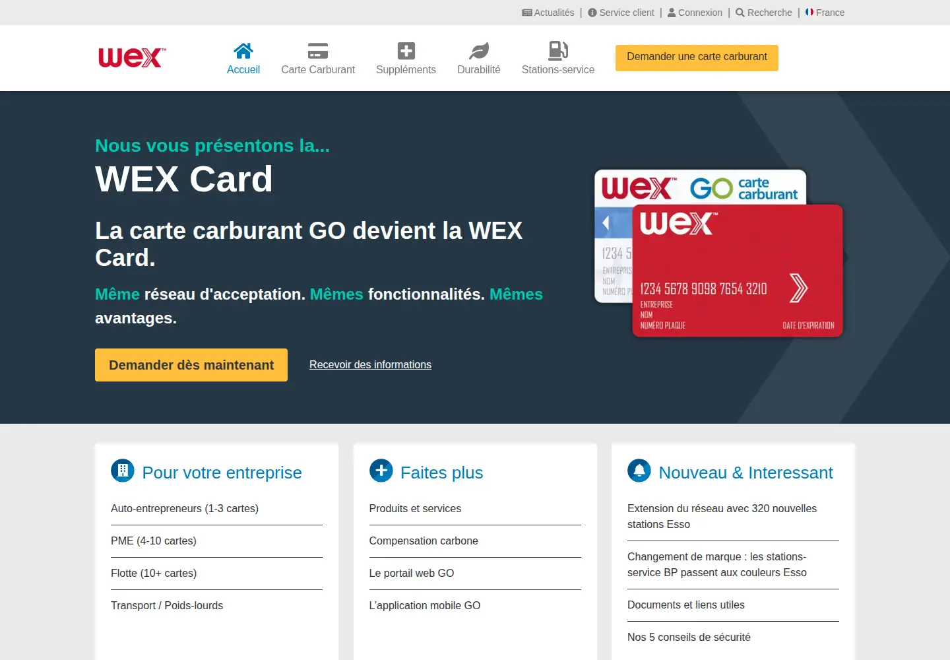Click the Connexion link
This screenshot has height=660, width=950.
pyautogui.click(x=695, y=13)
